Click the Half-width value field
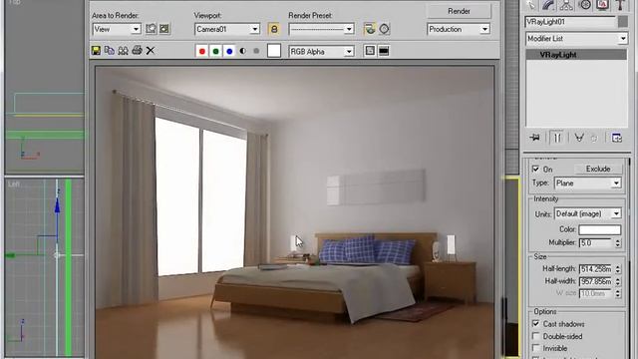Image resolution: width=638 pixels, height=359 pixels. click(596, 281)
